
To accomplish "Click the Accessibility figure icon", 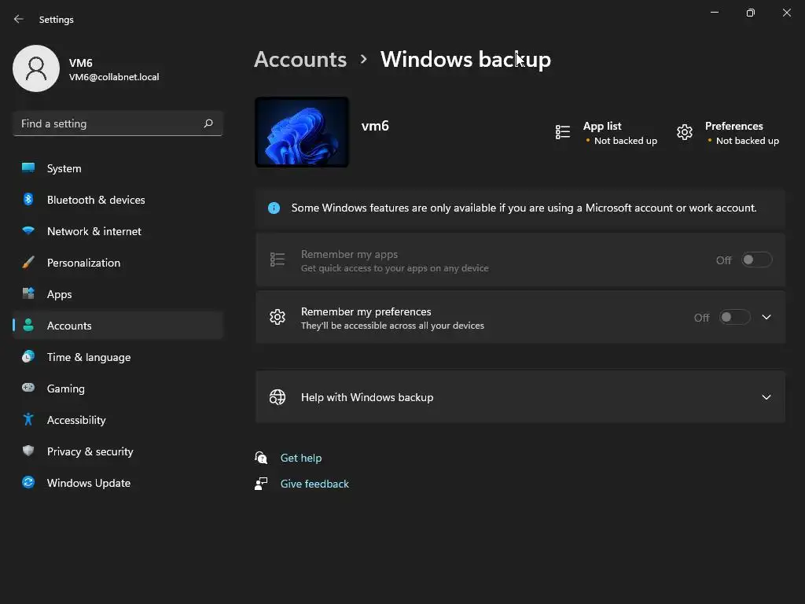I will coord(28,420).
